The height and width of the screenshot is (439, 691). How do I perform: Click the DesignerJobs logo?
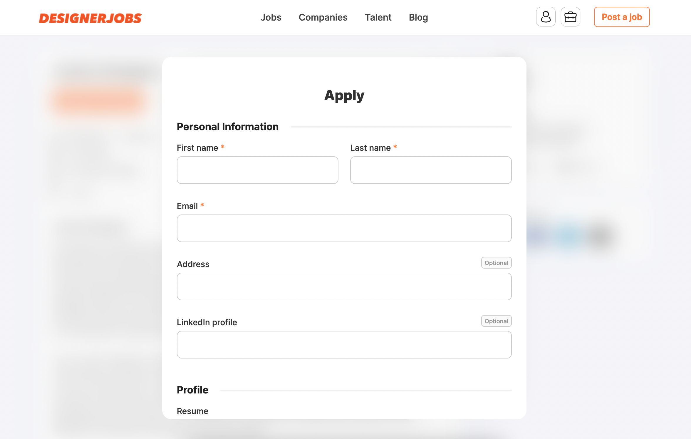[90, 18]
